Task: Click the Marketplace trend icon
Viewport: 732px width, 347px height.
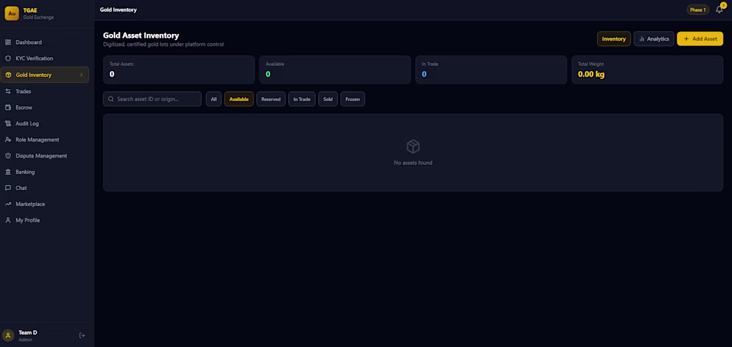Action: (x=8, y=204)
